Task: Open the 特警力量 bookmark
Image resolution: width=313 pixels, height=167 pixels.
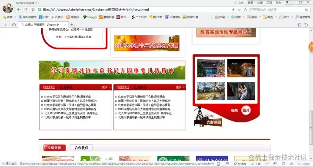Action: (x=190, y=17)
